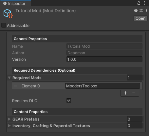The height and width of the screenshot is (136, 149).
Task: Click the Author label
Action: (18, 53)
